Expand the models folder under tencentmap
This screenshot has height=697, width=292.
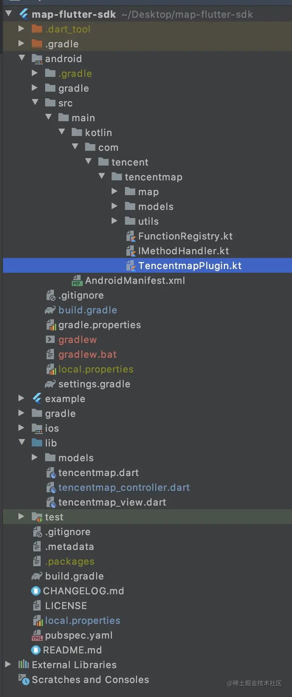click(x=115, y=206)
